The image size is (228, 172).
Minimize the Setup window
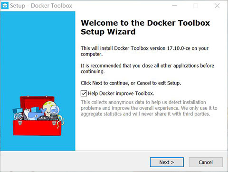coord(174,6)
